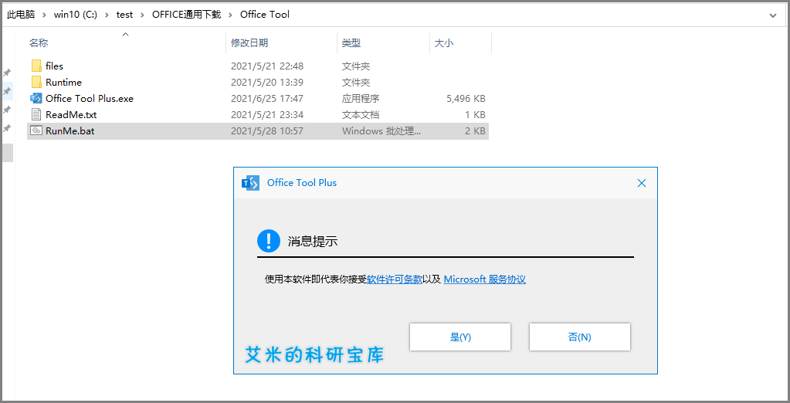
Task: Click date 2021/6/25 17:47
Action: click(x=267, y=99)
